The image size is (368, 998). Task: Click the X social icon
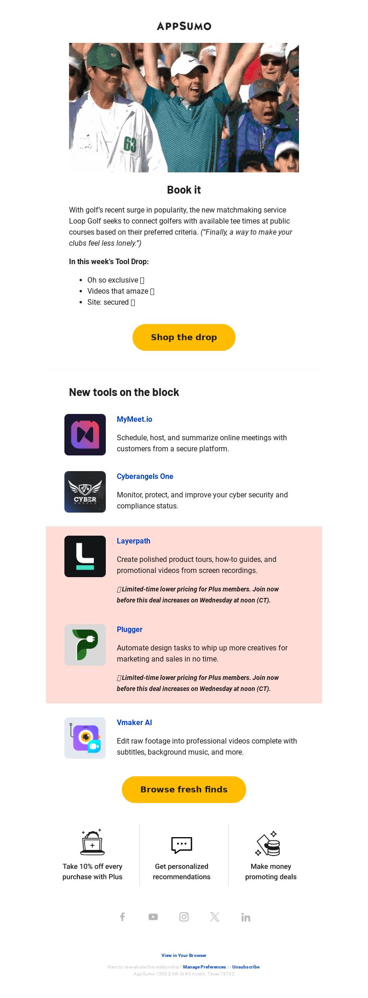(x=215, y=917)
